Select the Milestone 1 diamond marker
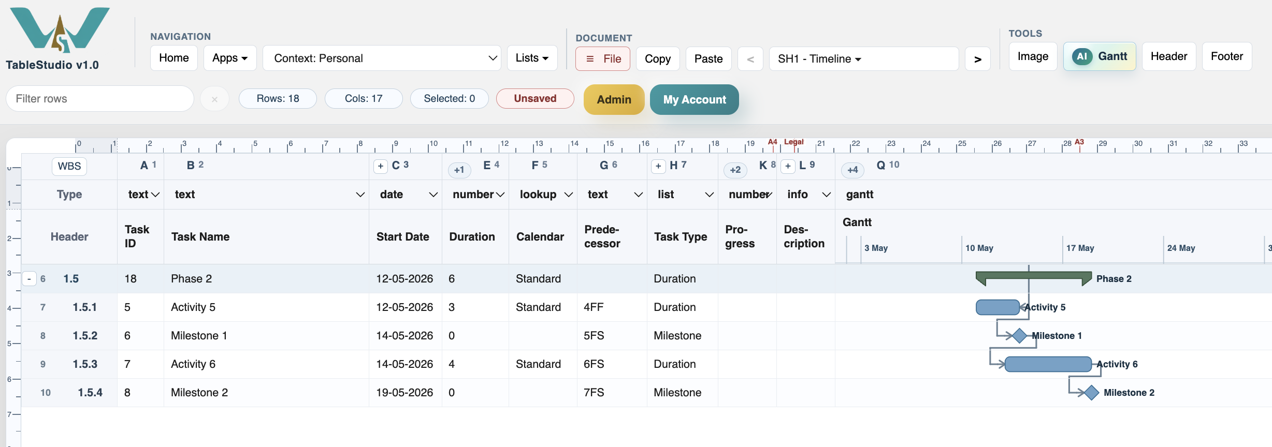This screenshot has height=447, width=1272. coord(1019,336)
